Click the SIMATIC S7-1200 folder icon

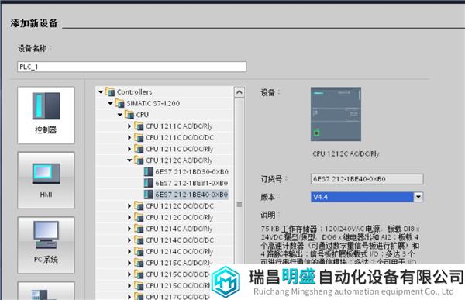[x=119, y=103]
